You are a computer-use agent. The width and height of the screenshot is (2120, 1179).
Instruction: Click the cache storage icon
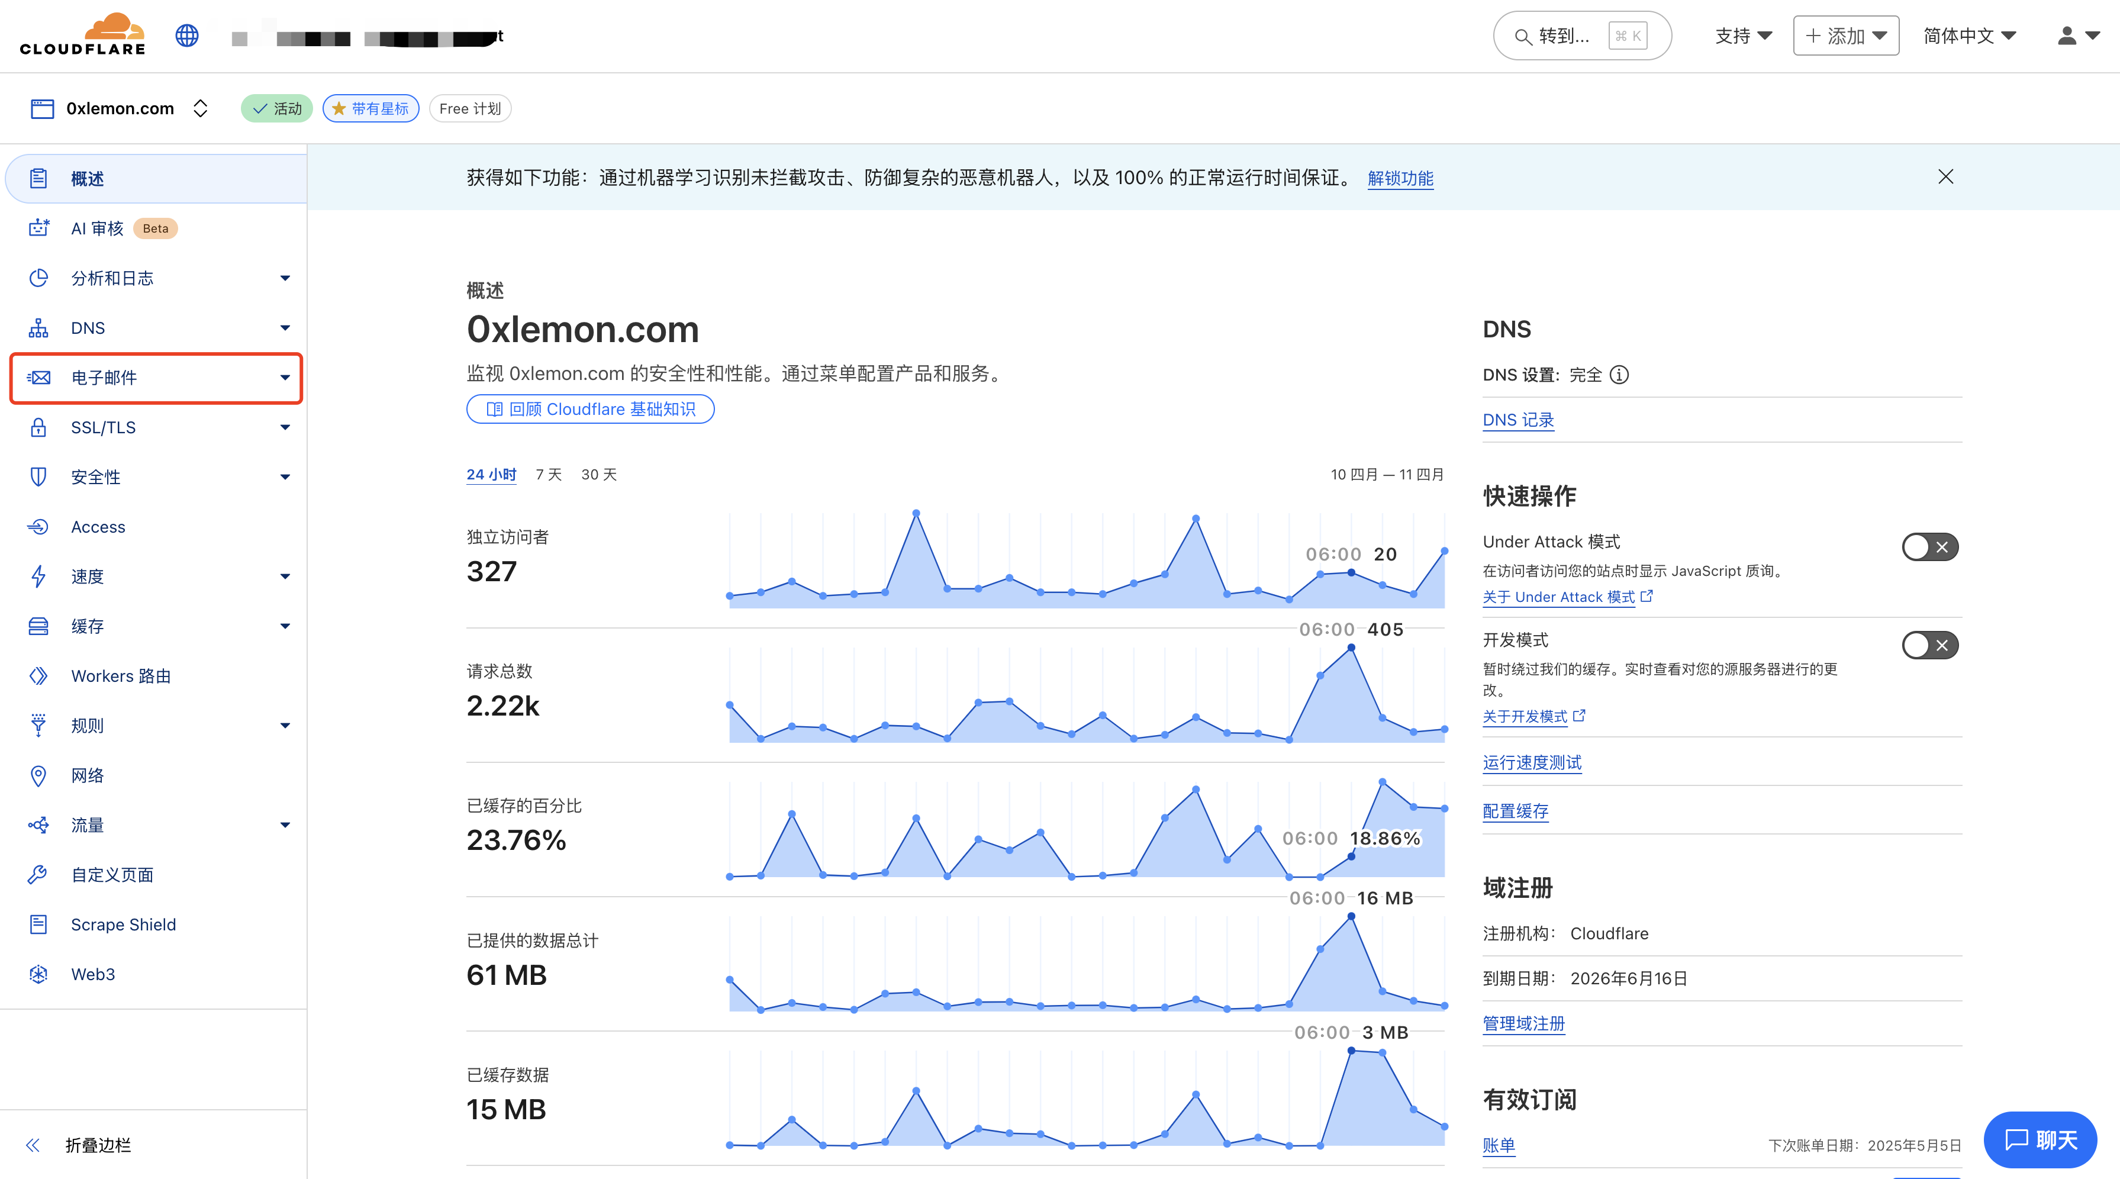38,626
